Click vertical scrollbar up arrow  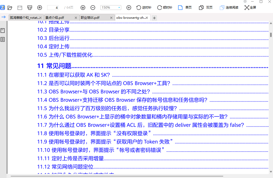click(271, 23)
